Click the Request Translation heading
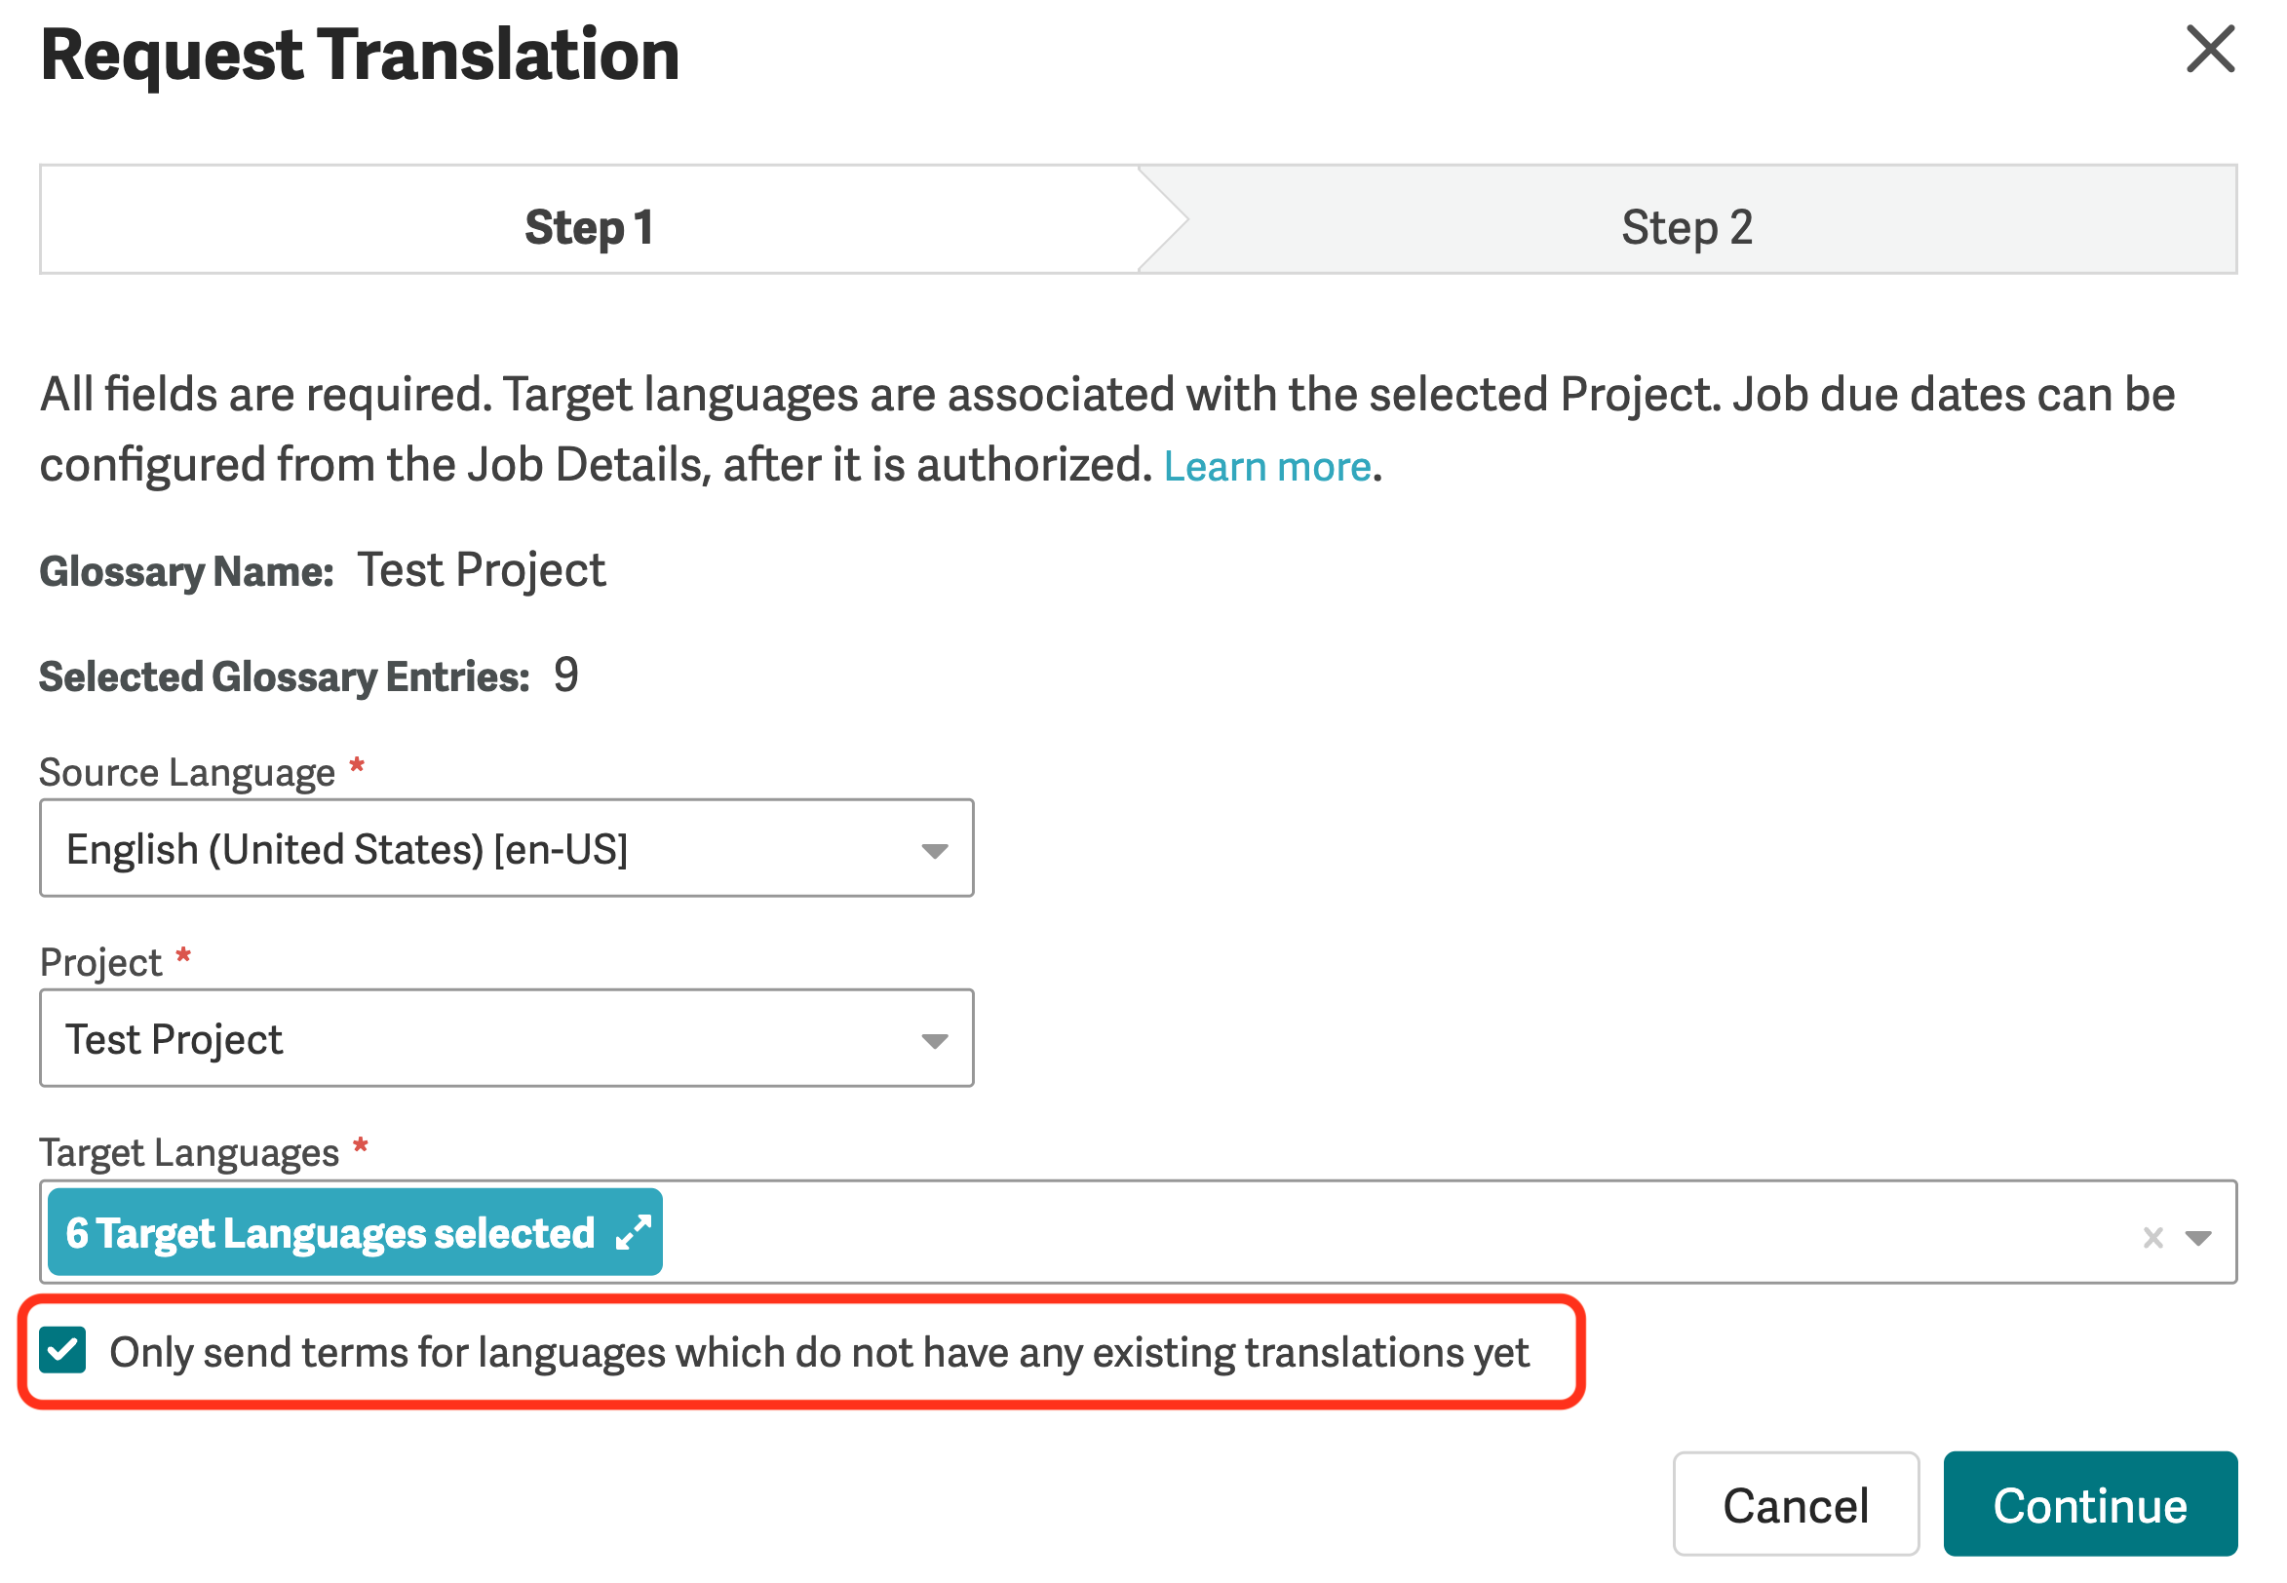2287x1583 pixels. tap(360, 56)
